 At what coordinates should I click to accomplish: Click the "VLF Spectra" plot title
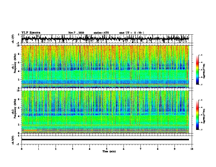[31, 32]
